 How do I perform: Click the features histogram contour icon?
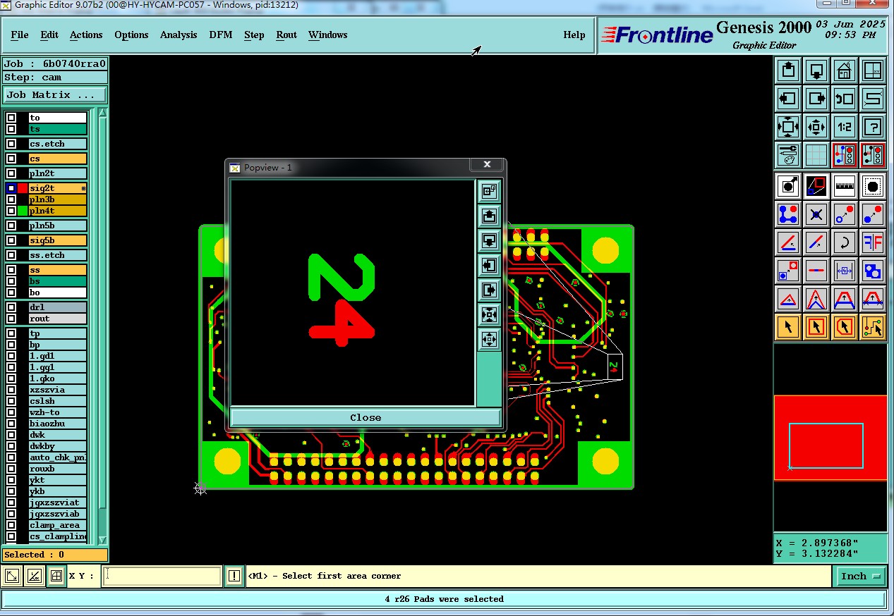click(x=874, y=186)
